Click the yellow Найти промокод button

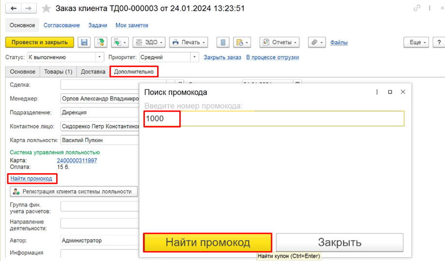pyautogui.click(x=208, y=243)
